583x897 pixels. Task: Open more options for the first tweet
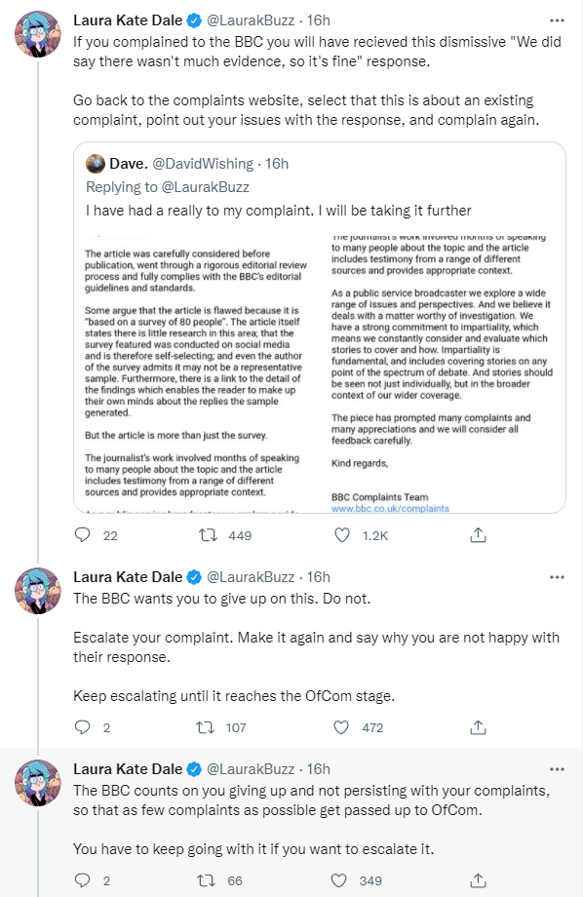557,20
